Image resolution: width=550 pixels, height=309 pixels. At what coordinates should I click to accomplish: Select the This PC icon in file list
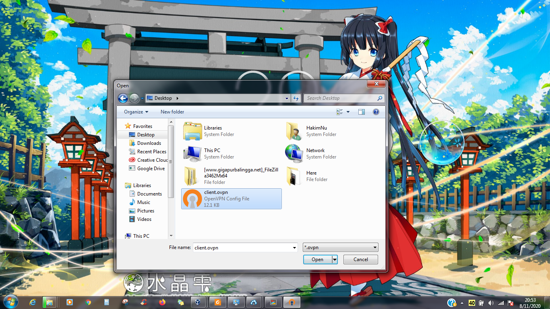tap(192, 153)
